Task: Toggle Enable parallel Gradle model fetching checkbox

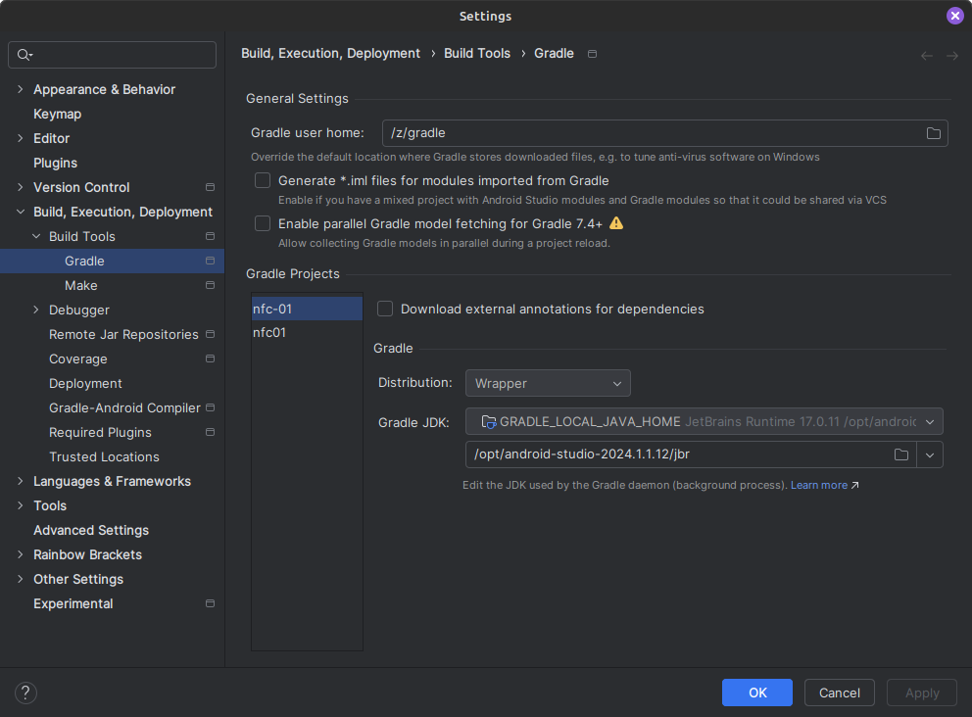Action: 263,223
